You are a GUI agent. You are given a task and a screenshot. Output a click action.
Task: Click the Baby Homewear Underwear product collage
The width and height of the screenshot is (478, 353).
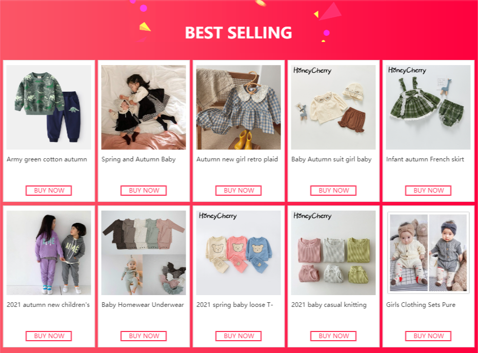[144, 253]
